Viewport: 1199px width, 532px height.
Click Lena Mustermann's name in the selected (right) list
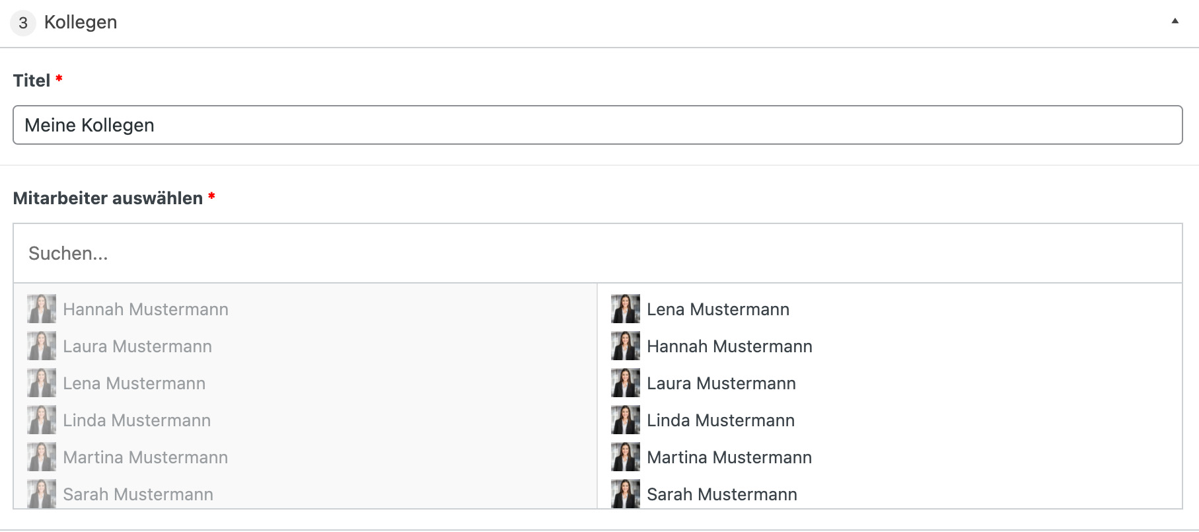point(717,309)
